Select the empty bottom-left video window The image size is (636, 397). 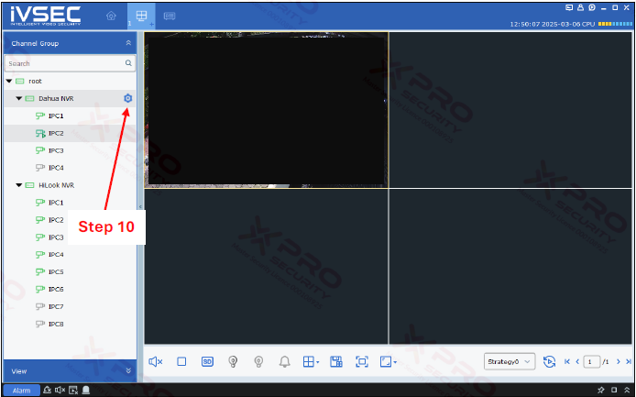[x=267, y=266]
